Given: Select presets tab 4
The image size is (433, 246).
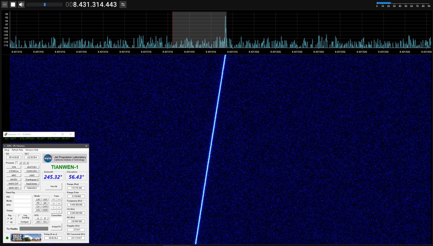Looking at the screenshot, I should tap(27, 163).
